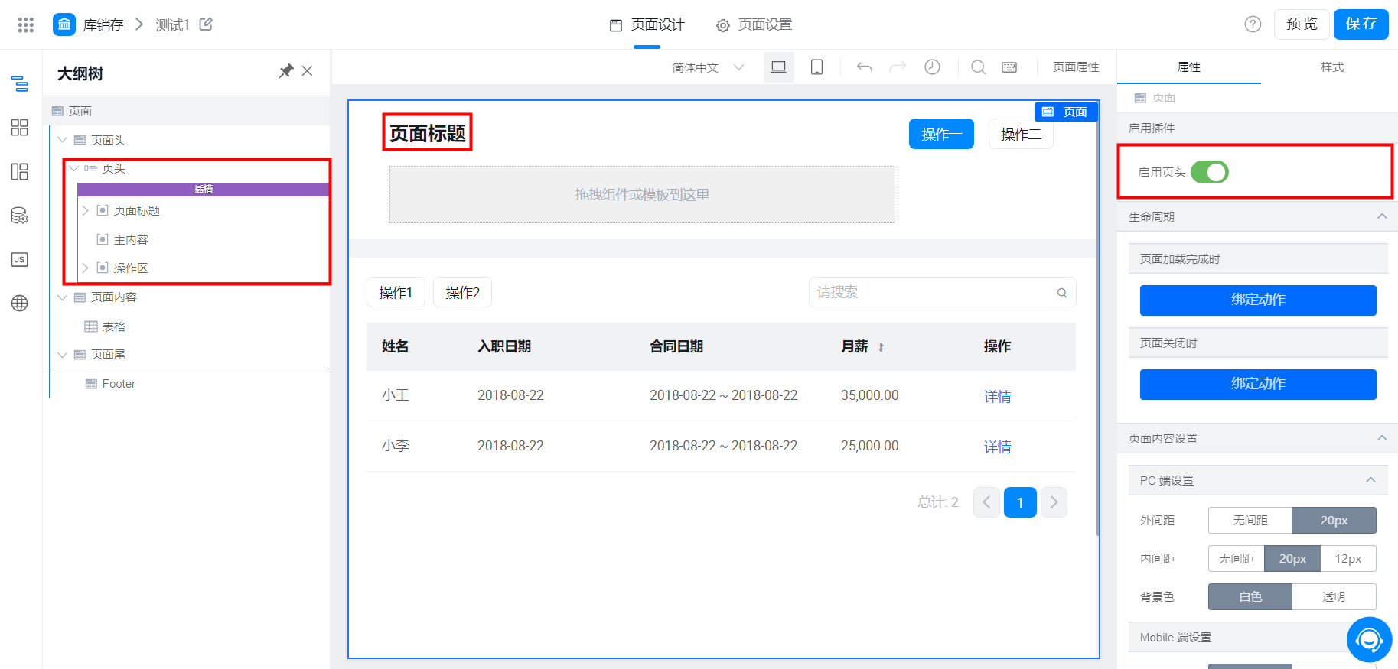Set 内间距 to 无间距
Image resolution: width=1398 pixels, height=669 pixels.
coord(1237,559)
